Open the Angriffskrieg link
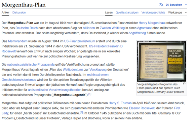The image size is (195, 123). (137, 33)
